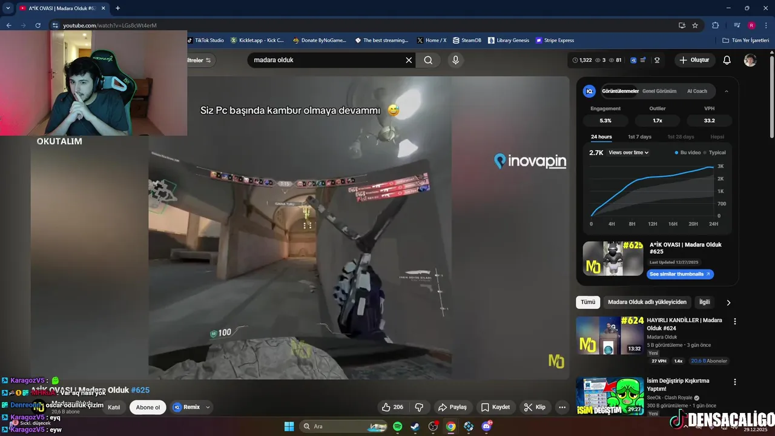Create a clip with Klip button
The width and height of the screenshot is (775, 436).
(535, 407)
